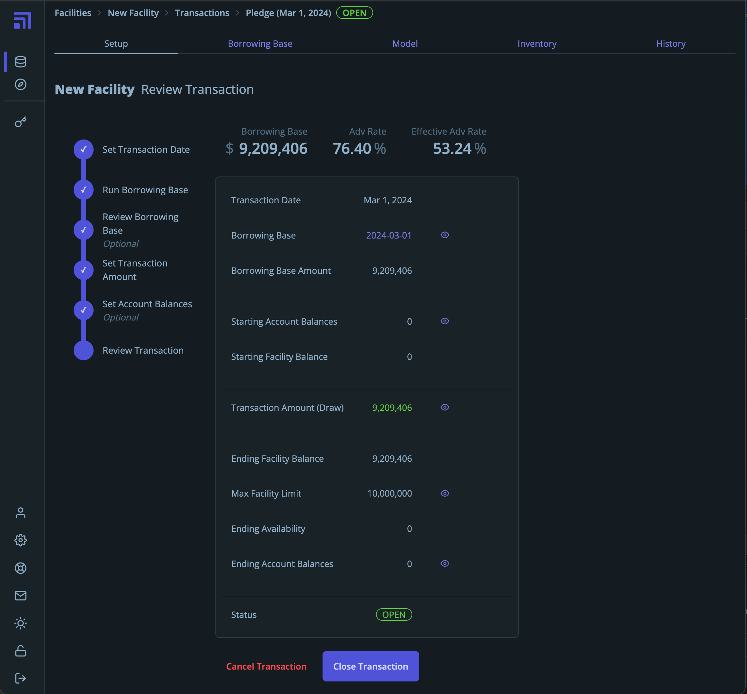The image size is (747, 694).
Task: Open the key icon in the sidebar
Action: 20,122
